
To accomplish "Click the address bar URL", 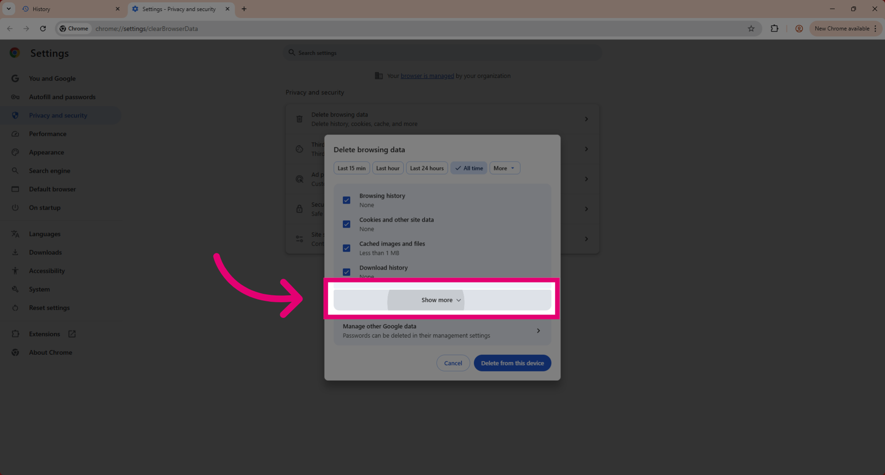I will (147, 29).
